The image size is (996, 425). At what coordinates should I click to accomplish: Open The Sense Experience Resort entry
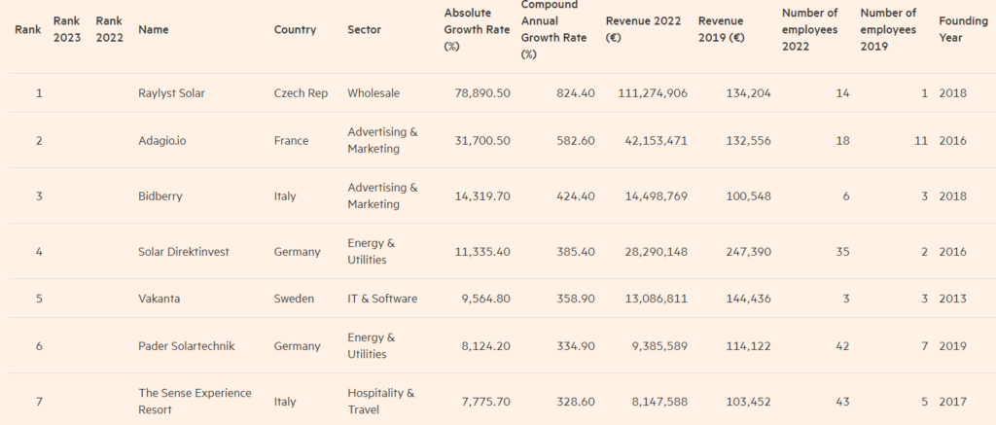click(x=195, y=401)
